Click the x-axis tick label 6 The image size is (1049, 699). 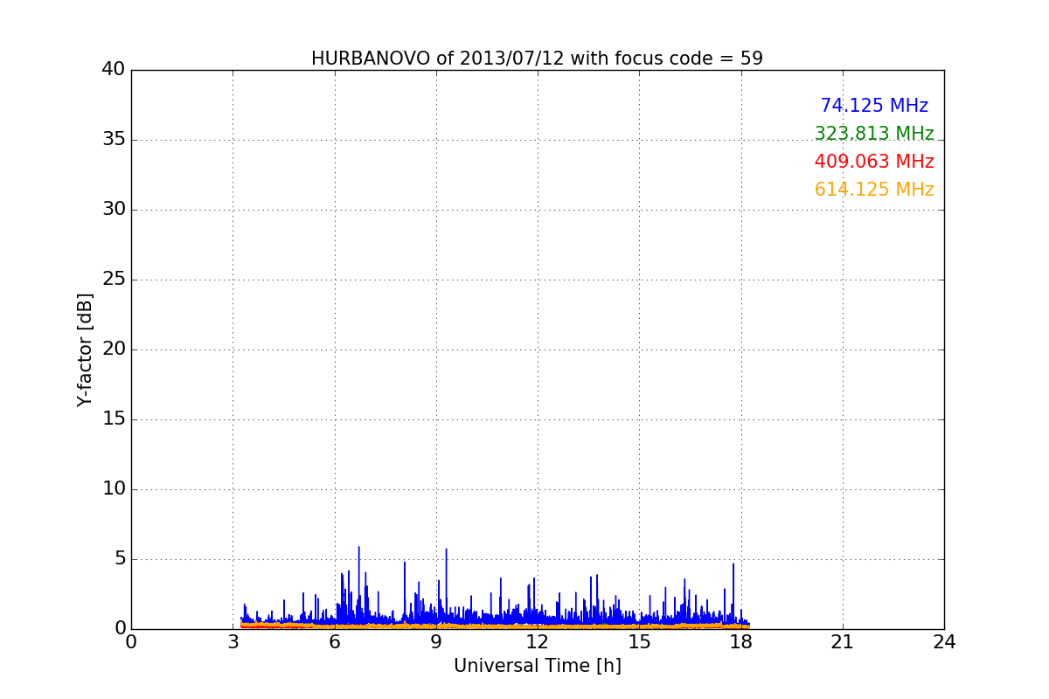pos(334,642)
